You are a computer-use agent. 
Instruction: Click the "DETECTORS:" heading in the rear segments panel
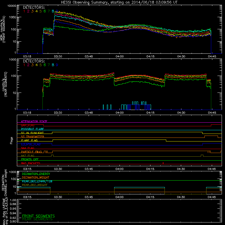[x=34, y=61]
